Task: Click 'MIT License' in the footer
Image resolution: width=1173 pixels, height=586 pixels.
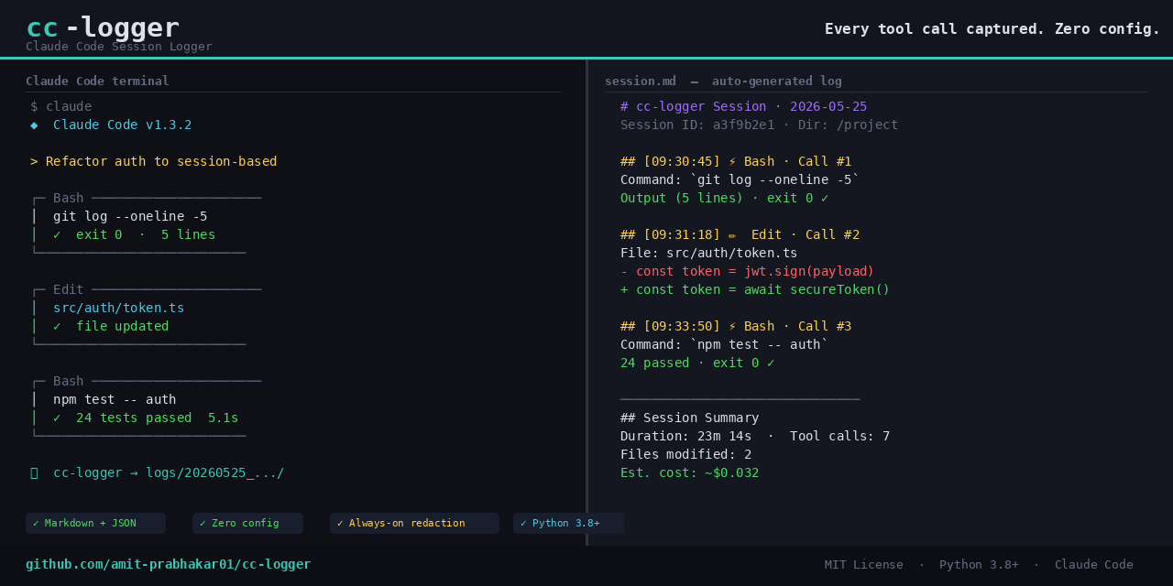Action: pyautogui.click(x=863, y=565)
